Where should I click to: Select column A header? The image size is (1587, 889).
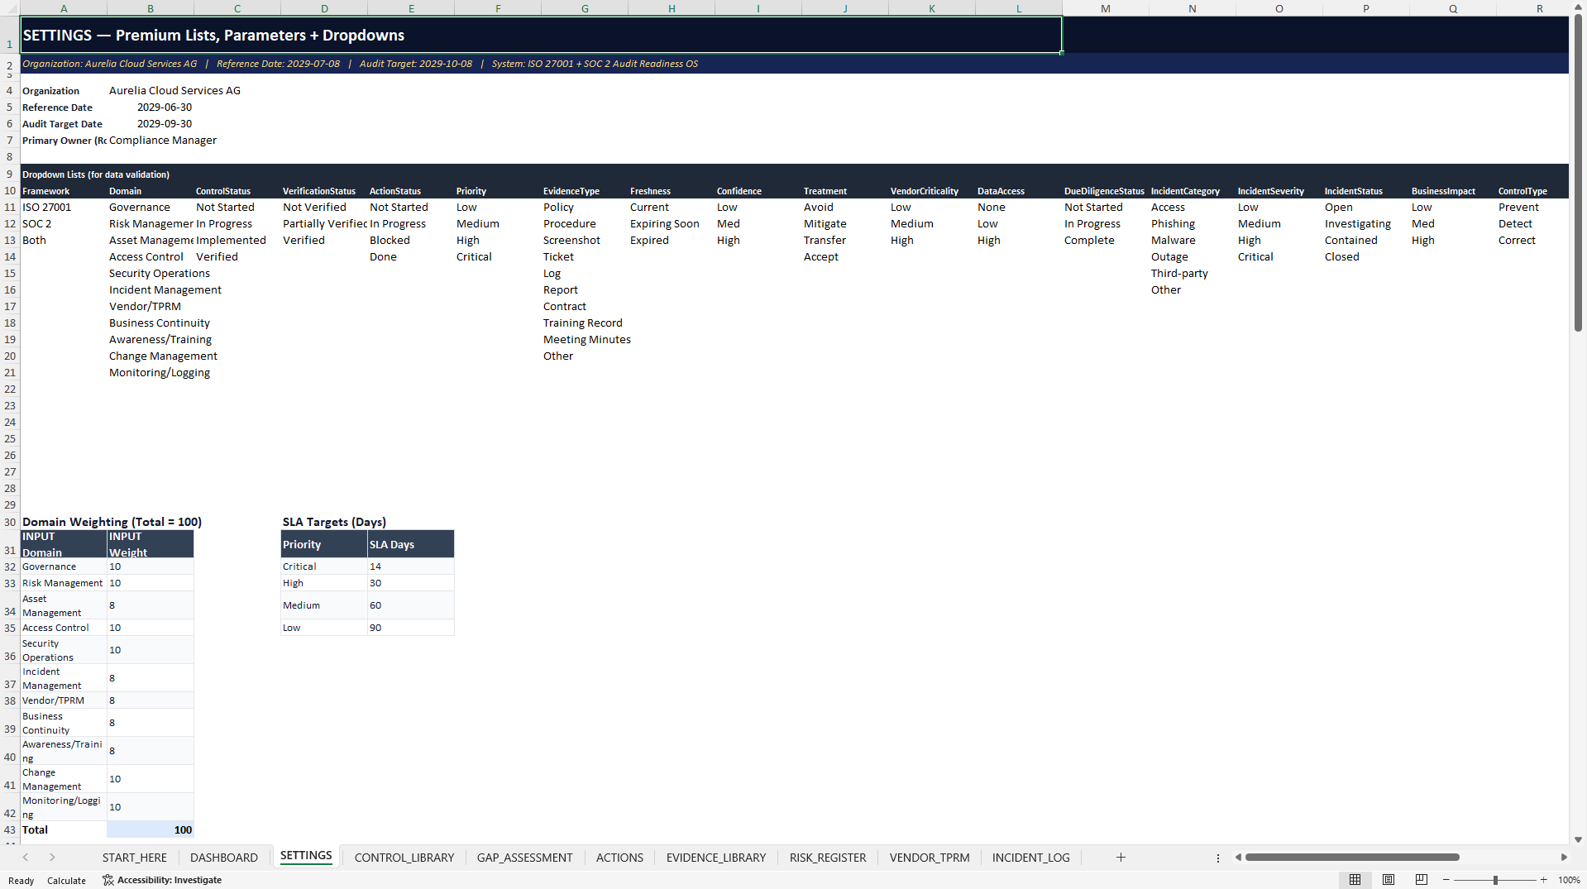tap(64, 8)
